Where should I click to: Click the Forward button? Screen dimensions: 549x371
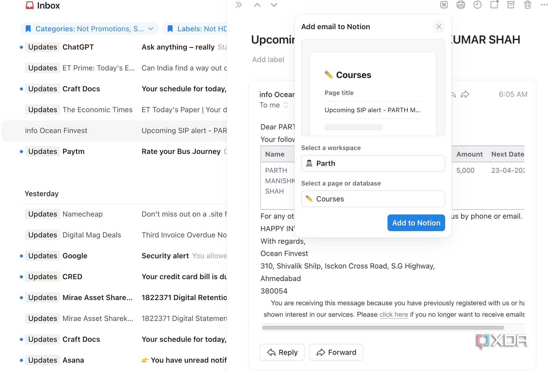[x=336, y=352]
